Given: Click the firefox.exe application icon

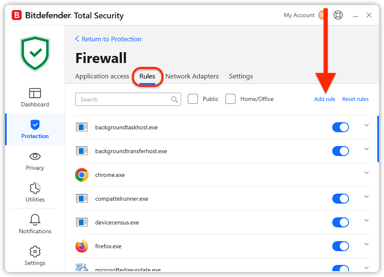Looking at the screenshot, I should 82,246.
